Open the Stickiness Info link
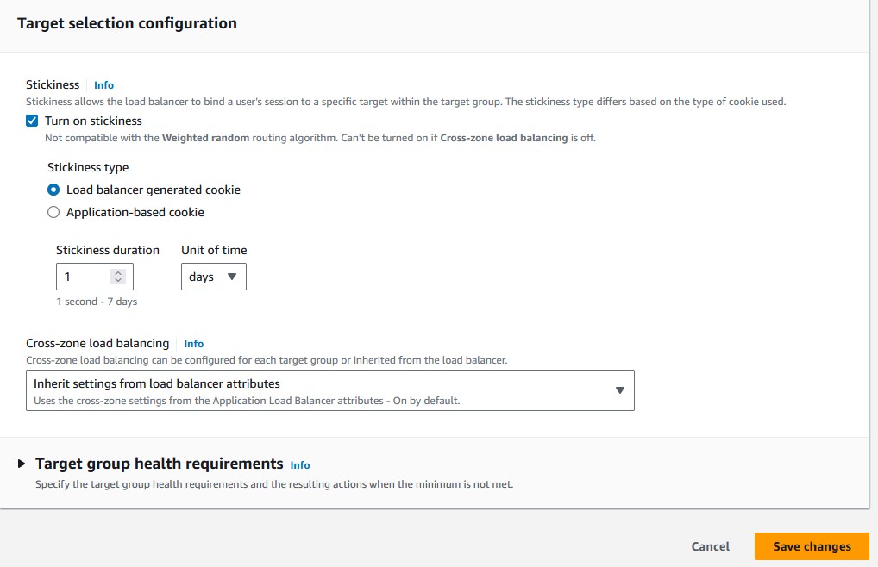The image size is (878, 567). pyautogui.click(x=103, y=85)
